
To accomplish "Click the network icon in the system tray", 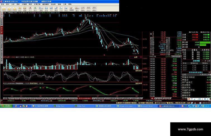I will point(186,106).
